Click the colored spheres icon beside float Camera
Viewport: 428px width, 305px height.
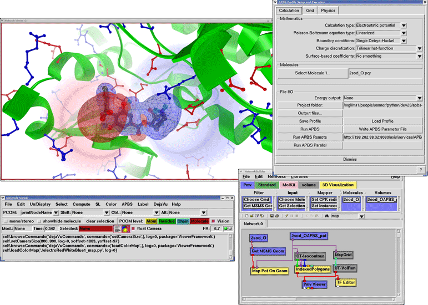(125, 228)
